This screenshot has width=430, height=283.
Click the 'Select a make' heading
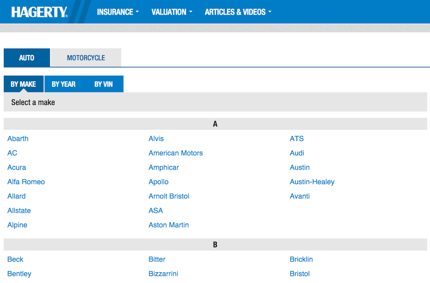click(33, 102)
